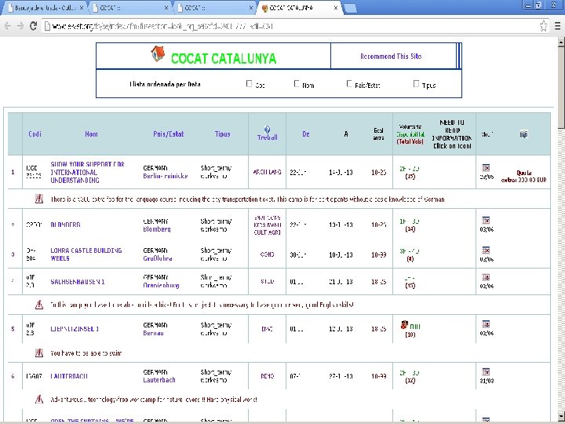Screen dimensions: 565x424
Task: Click the Berlin-Heinicke location link
Action: click(166, 176)
